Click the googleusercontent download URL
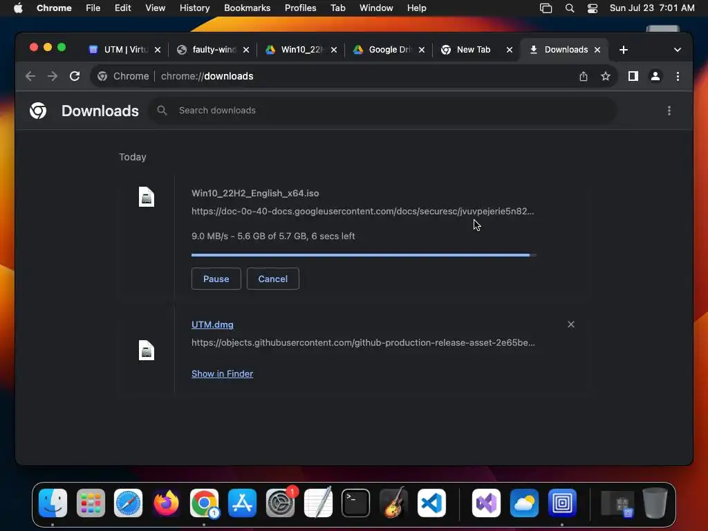This screenshot has width=708, height=531. coord(362,212)
